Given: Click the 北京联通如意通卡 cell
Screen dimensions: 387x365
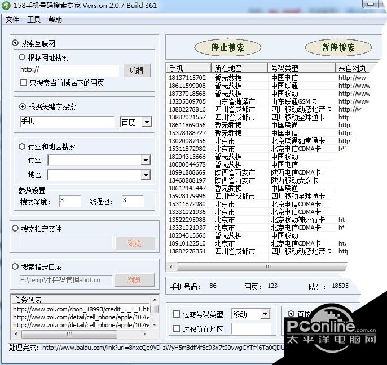Looking at the screenshot, I should pyautogui.click(x=298, y=141).
